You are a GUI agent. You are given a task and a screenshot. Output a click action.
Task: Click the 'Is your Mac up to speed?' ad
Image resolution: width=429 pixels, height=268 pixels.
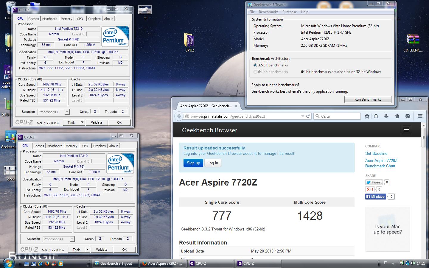[x=388, y=229]
